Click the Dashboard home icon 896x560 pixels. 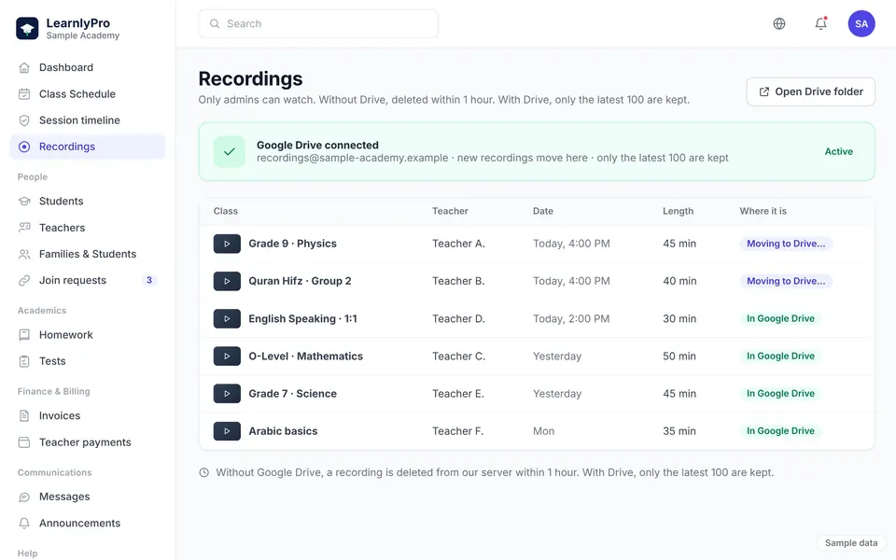24,67
